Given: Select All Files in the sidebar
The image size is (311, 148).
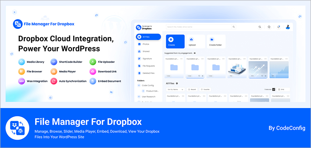Looking at the screenshot, I should click(148, 37).
